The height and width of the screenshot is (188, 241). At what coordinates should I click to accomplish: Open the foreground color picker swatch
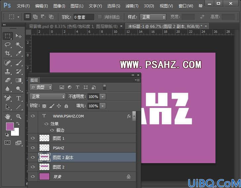[10, 126]
